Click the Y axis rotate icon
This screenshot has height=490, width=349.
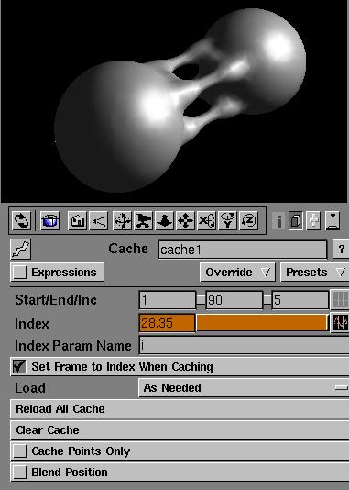[x=228, y=221]
